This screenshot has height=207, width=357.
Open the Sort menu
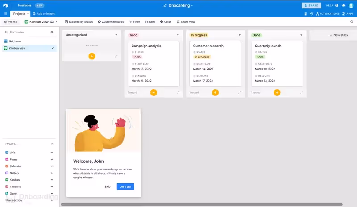pos(150,22)
